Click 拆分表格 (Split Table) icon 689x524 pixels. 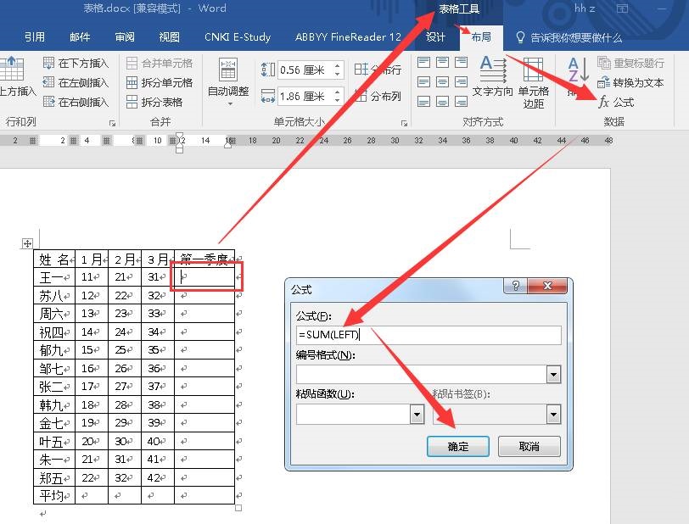(132, 102)
